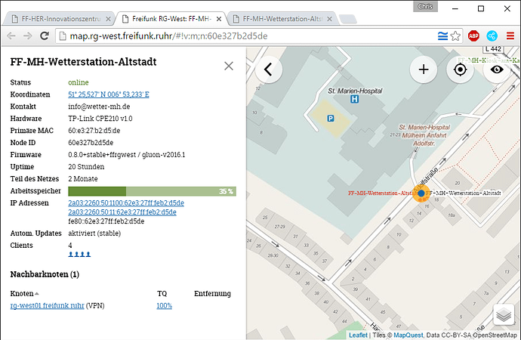This screenshot has height=340, width=521.
Task: Open the 100% TQ link
Action: click(x=164, y=305)
